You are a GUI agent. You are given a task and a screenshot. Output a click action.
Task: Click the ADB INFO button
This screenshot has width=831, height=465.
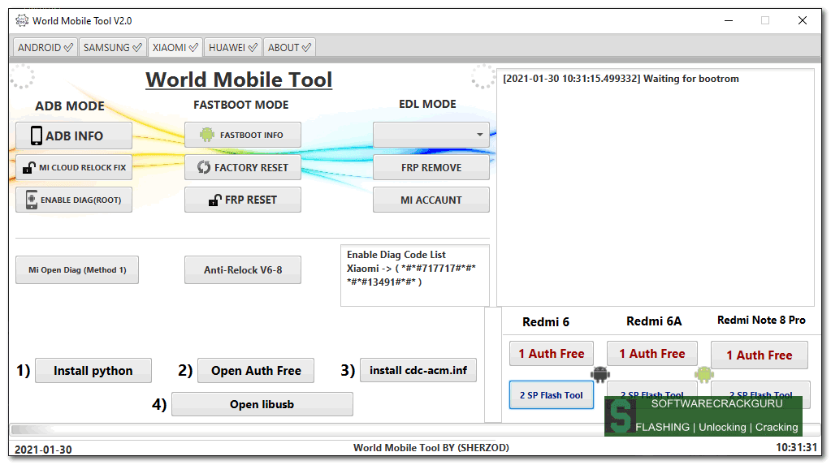point(74,136)
